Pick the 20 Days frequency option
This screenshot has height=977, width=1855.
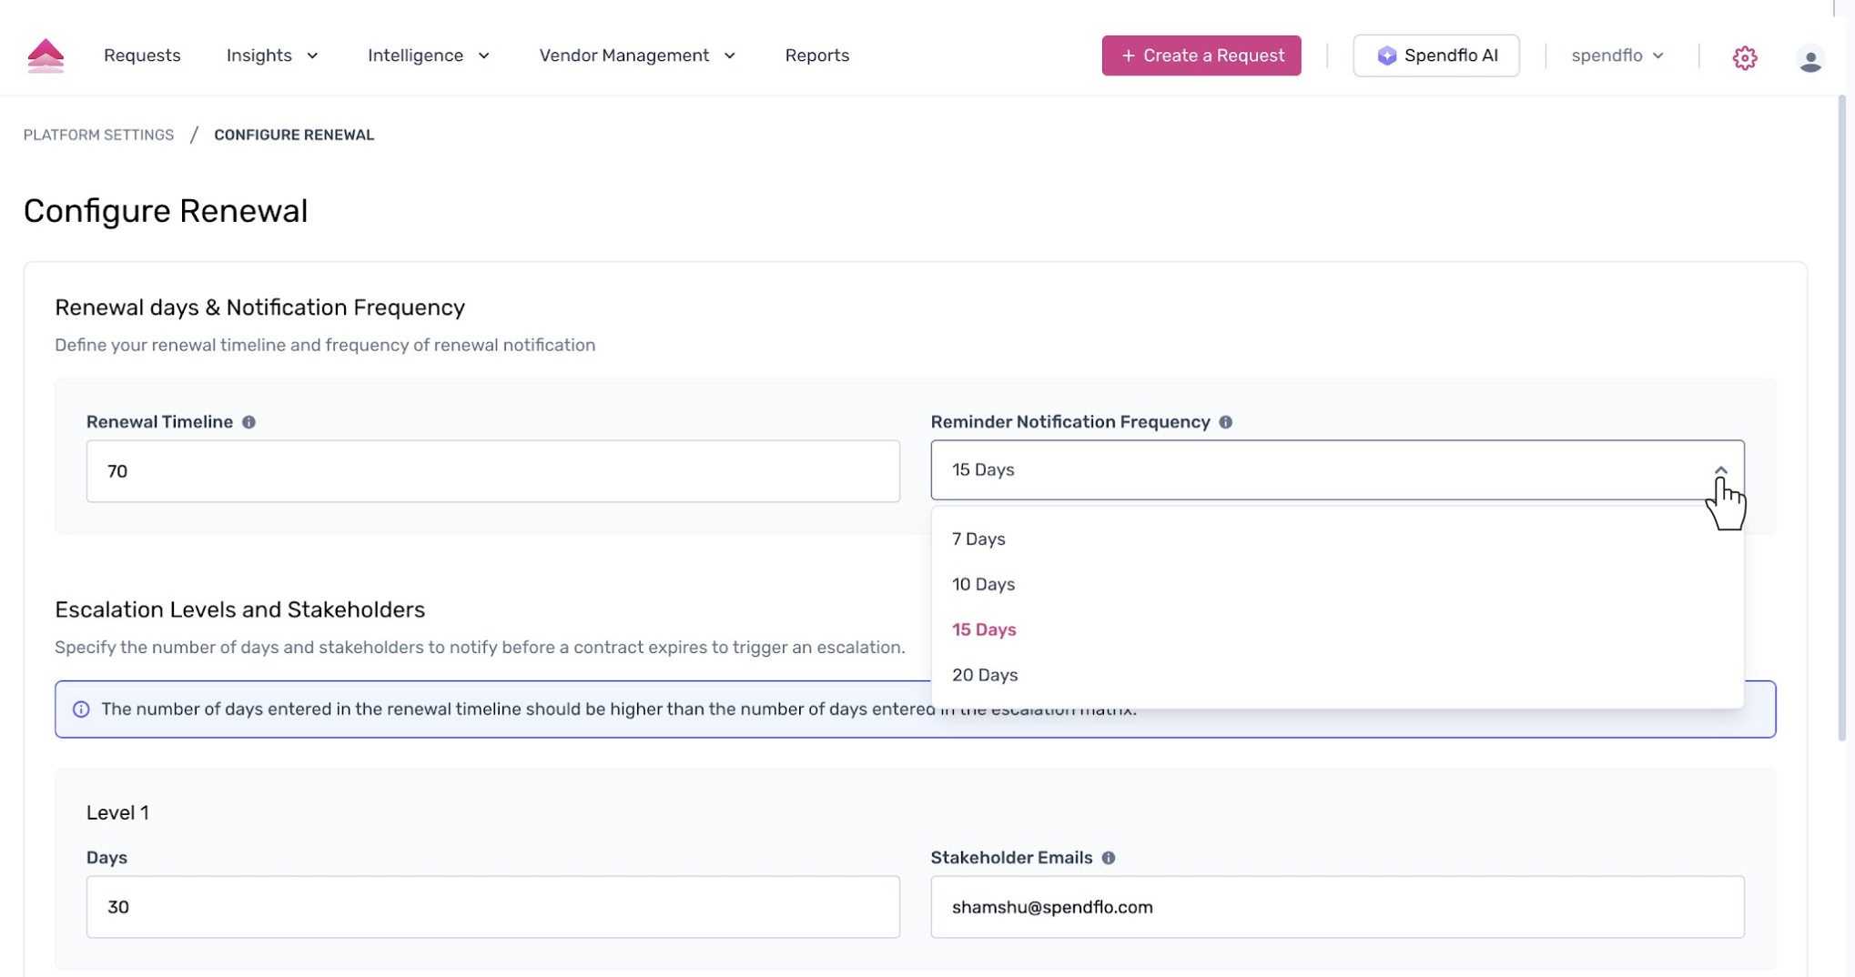click(x=985, y=675)
